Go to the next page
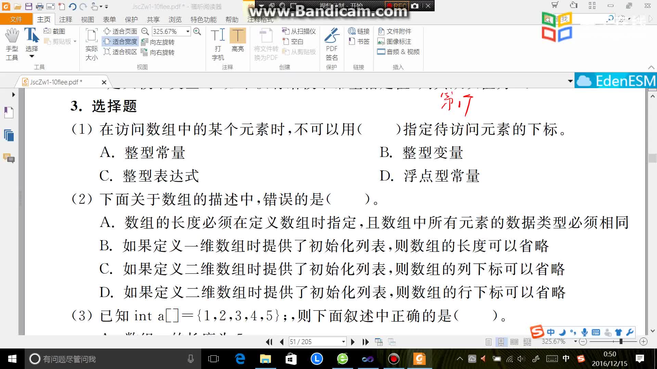 coord(353,342)
